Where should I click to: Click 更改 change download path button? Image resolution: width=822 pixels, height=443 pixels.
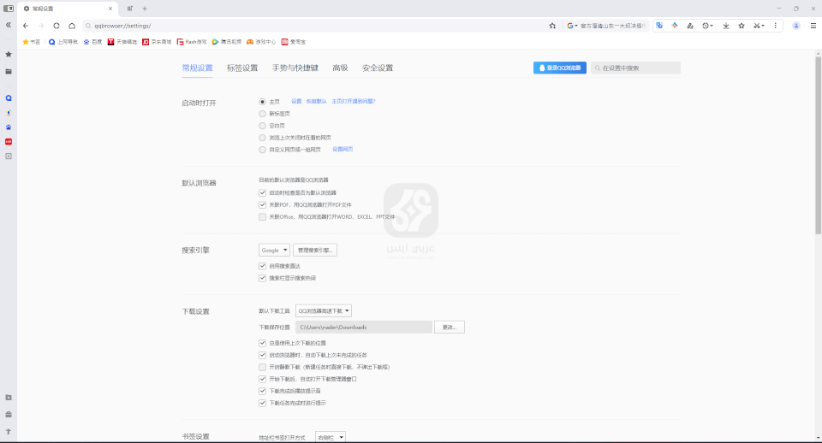click(450, 328)
